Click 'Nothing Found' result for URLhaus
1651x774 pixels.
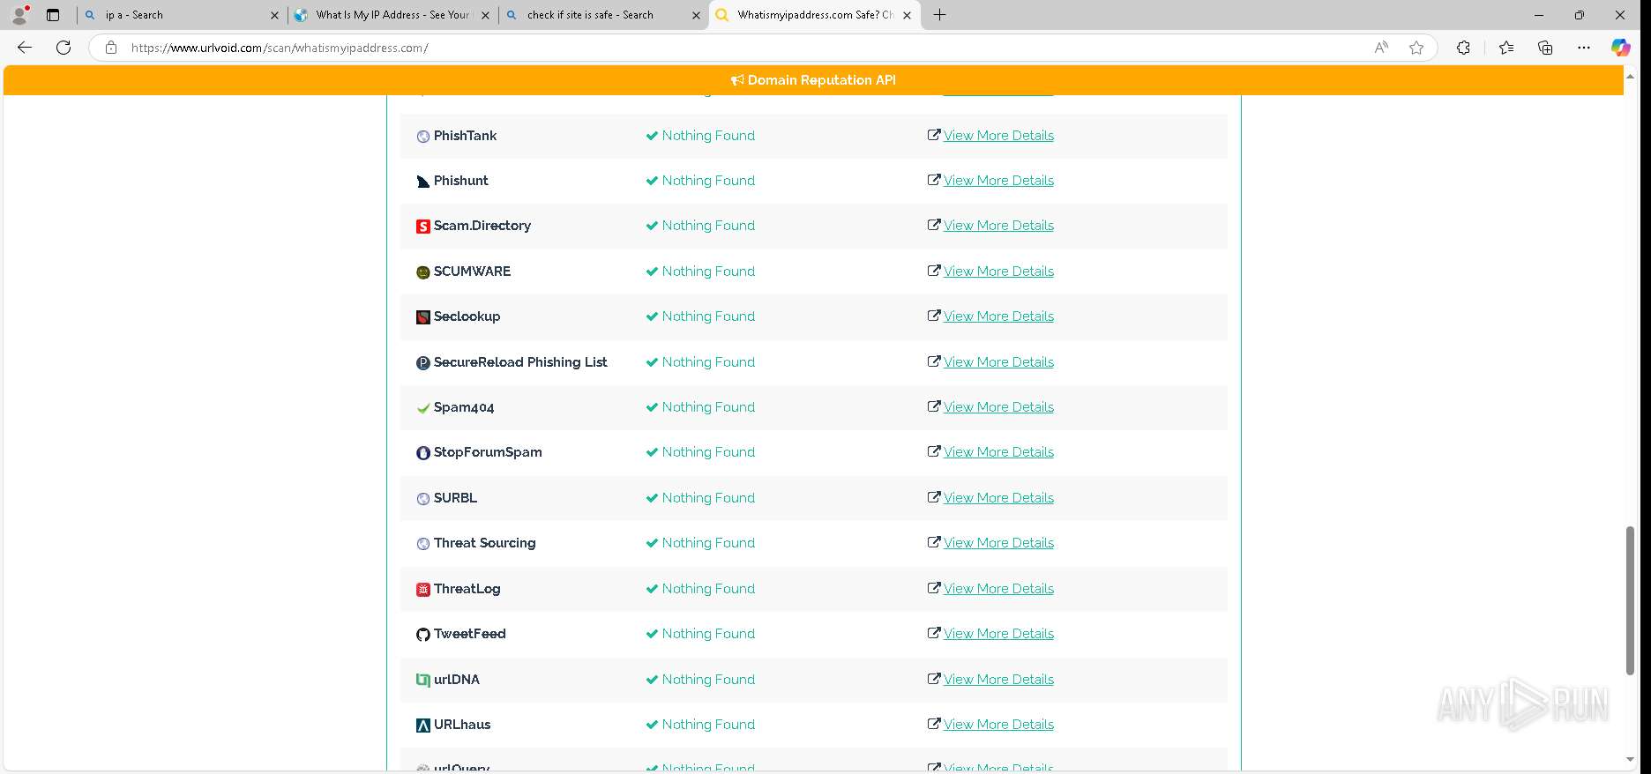(x=708, y=725)
